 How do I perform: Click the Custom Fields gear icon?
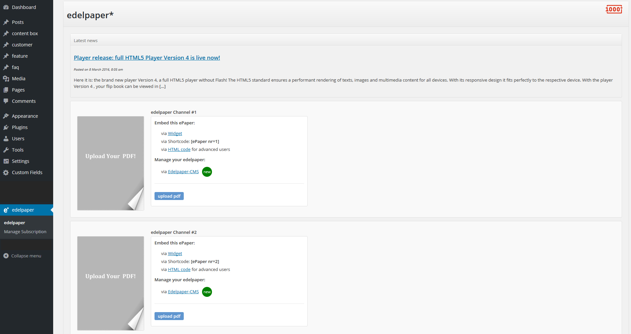6,172
